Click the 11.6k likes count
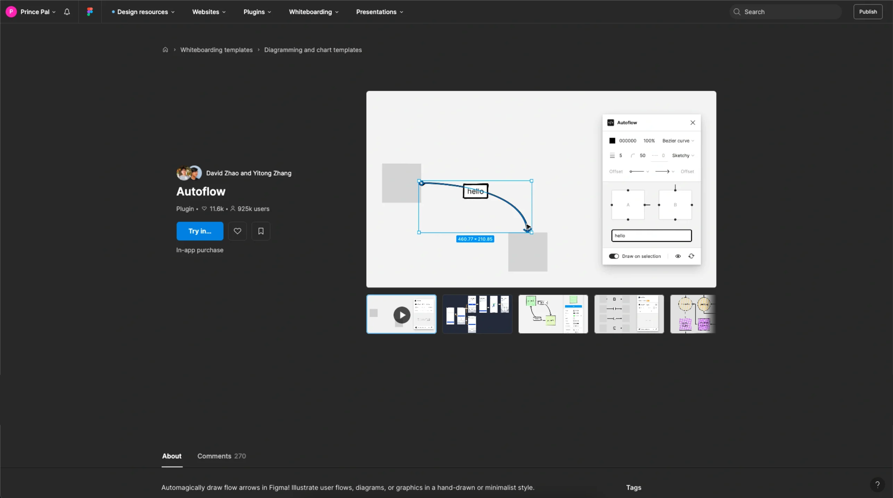 point(216,209)
